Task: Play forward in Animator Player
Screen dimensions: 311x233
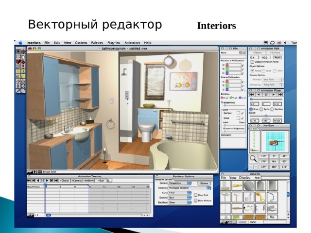Action: pyautogui.click(x=273, y=95)
